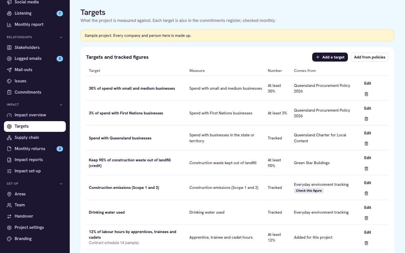The width and height of the screenshot is (405, 253).
Task: Remove the construction waste landfill target via trash icon
Action: tap(366, 169)
